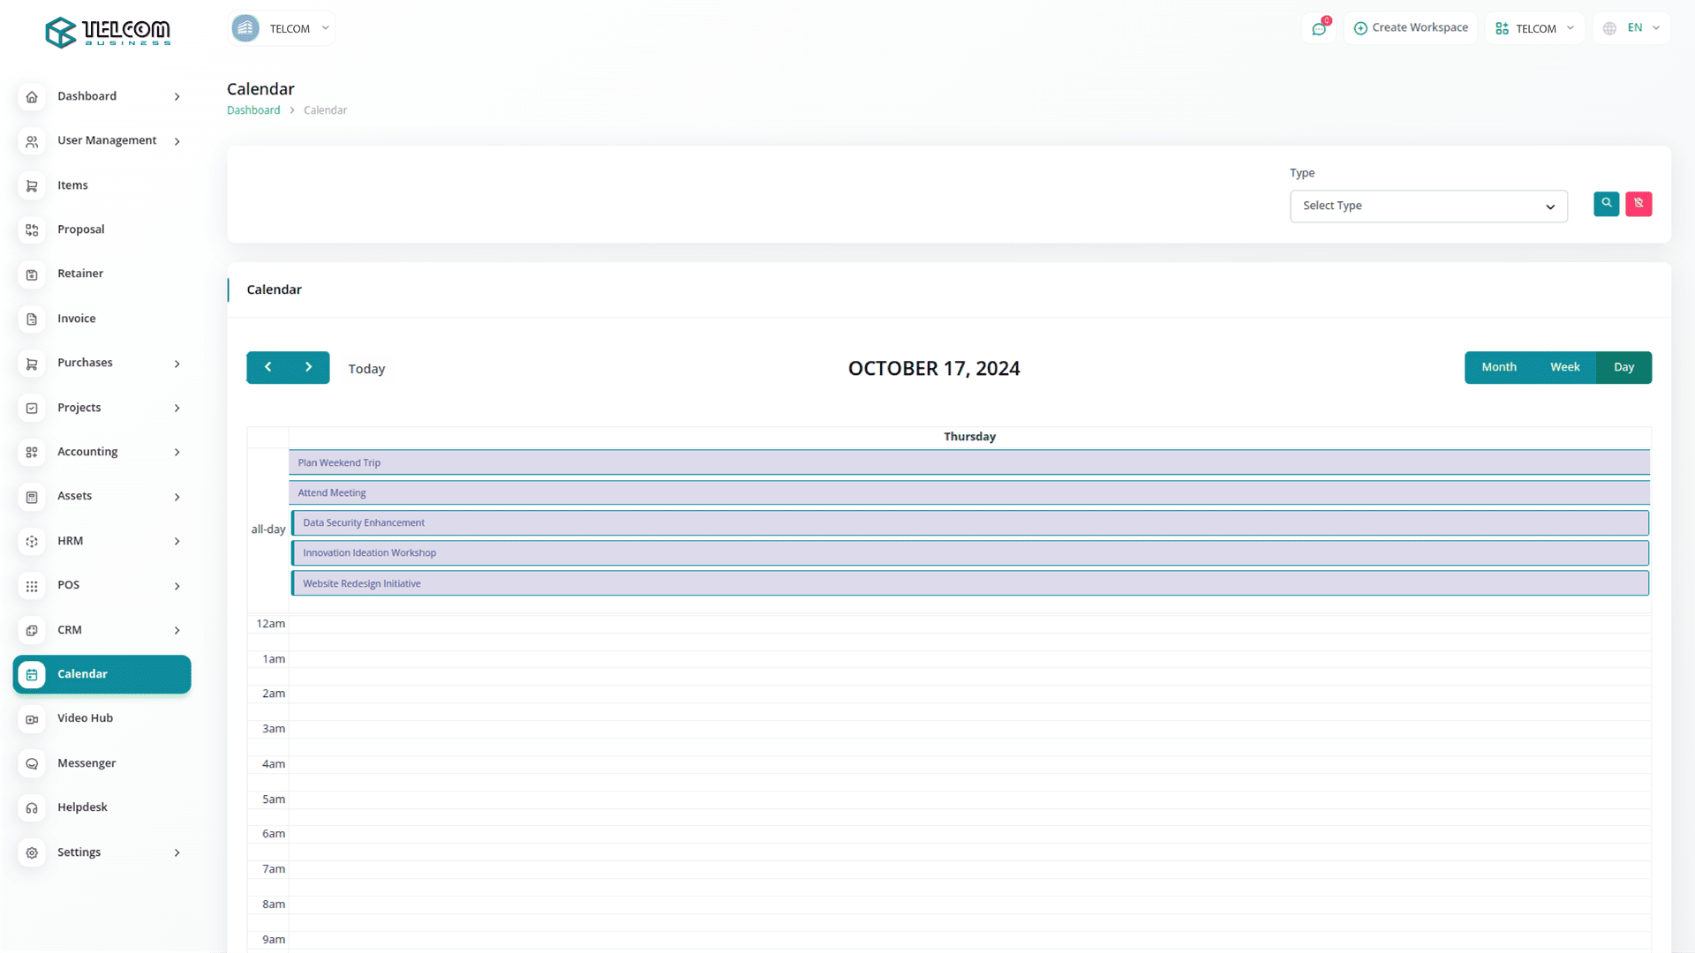
Task: Click the Dashboard breadcrumb link
Action: pyautogui.click(x=253, y=110)
